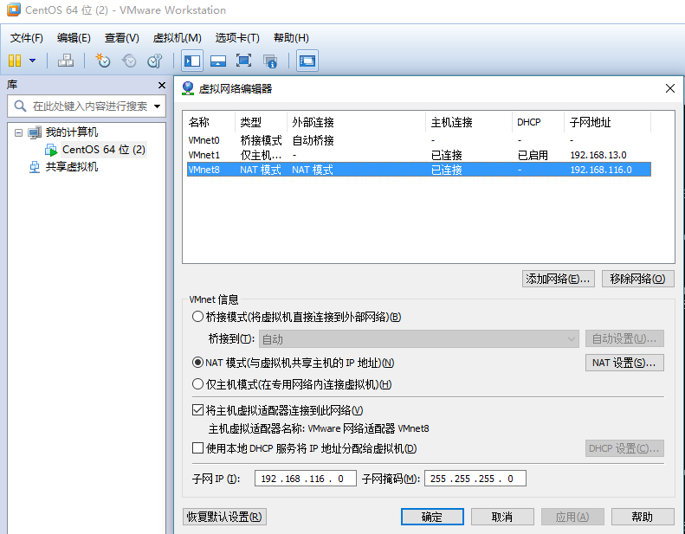Open the 编辑(E) menu
The width and height of the screenshot is (685, 534).
(x=74, y=38)
